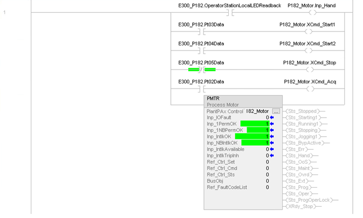This screenshot has height=218, width=363.
Task: Click the P182_Motor.Inp_Hand tag label
Action: pyautogui.click(x=312, y=6)
